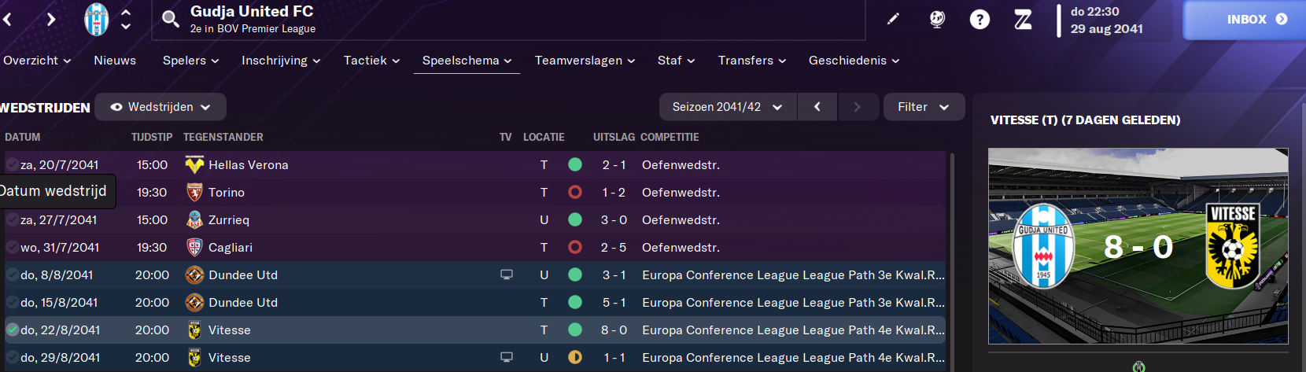Screen dimensions: 1306x372
Task: Toggle the checkmark on 20/7/2041 Hellas Verona match
Action: coord(12,164)
